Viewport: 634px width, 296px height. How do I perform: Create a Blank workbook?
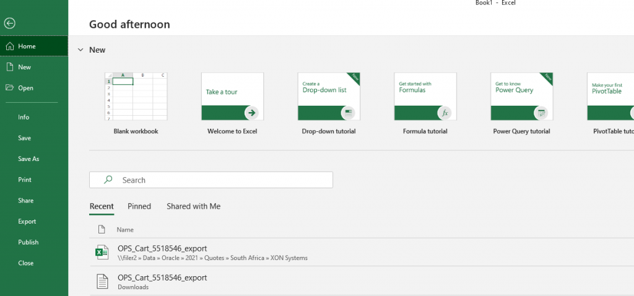coord(136,97)
